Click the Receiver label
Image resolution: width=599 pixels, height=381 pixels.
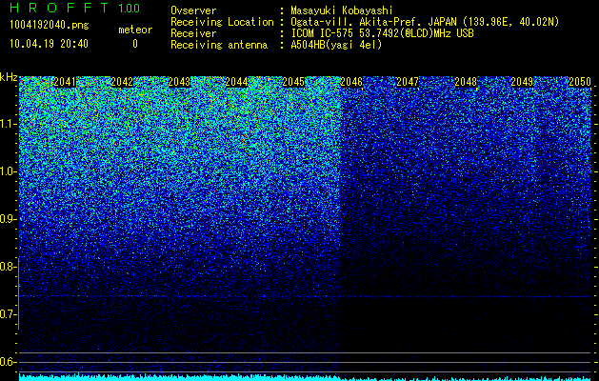click(193, 33)
